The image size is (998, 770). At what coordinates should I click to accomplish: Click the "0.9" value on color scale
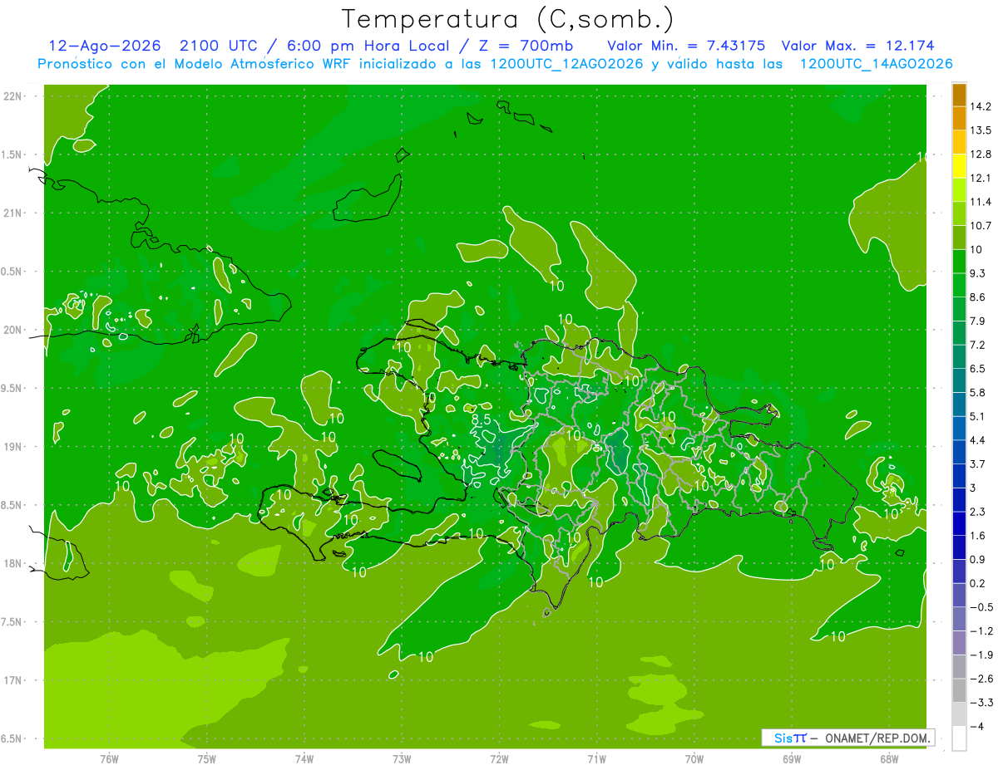[x=979, y=559]
